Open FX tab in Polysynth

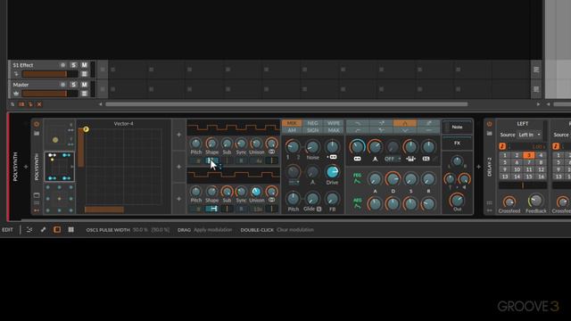coord(457,143)
